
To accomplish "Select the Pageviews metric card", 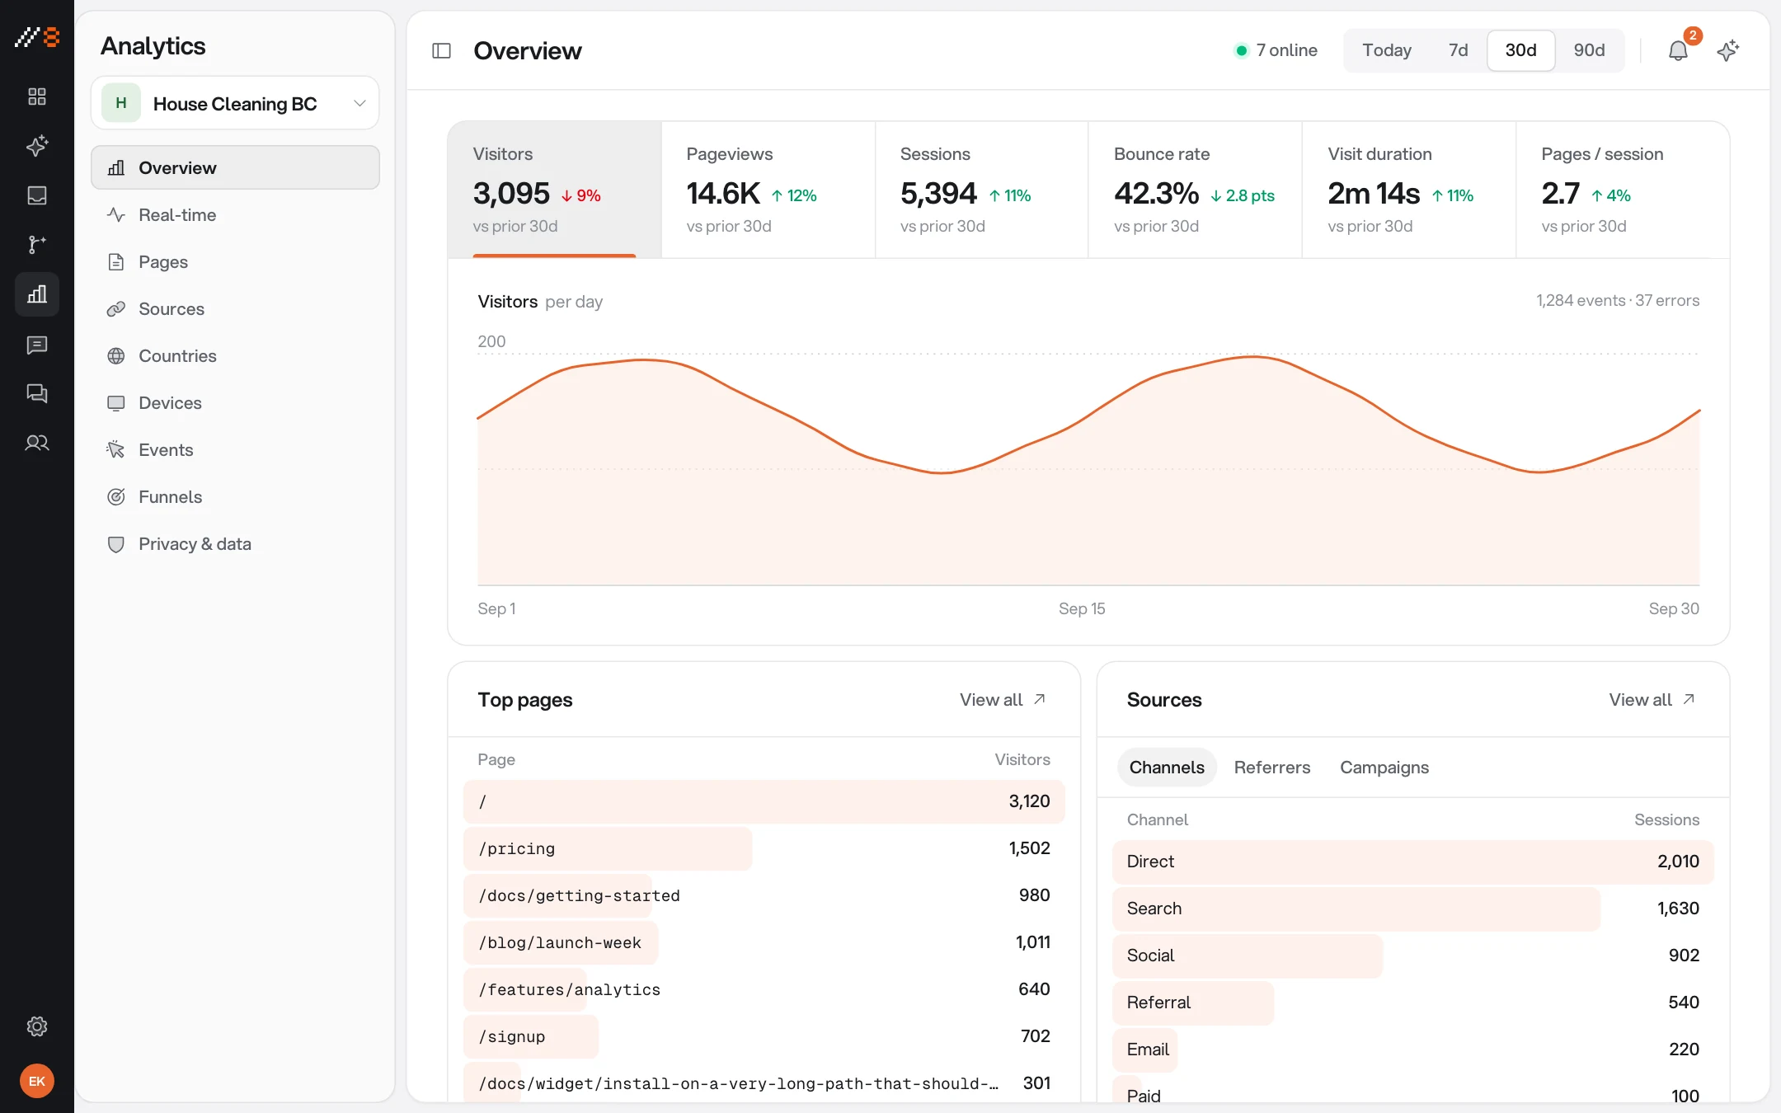I will coord(768,190).
